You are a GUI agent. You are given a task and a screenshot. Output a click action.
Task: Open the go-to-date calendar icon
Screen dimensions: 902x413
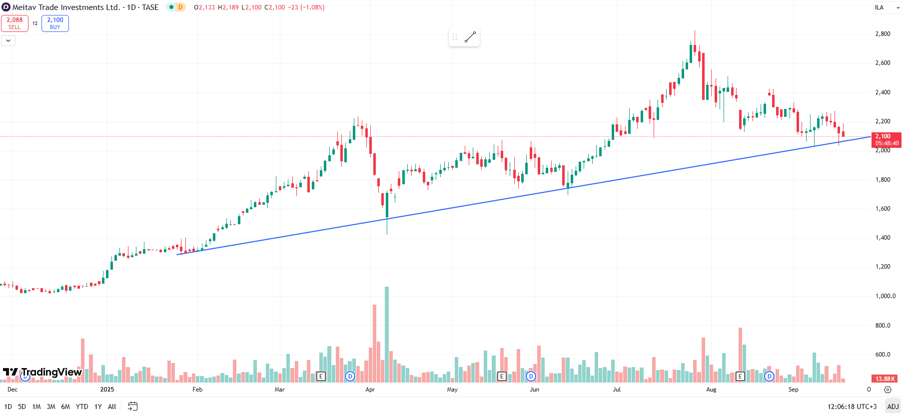132,407
